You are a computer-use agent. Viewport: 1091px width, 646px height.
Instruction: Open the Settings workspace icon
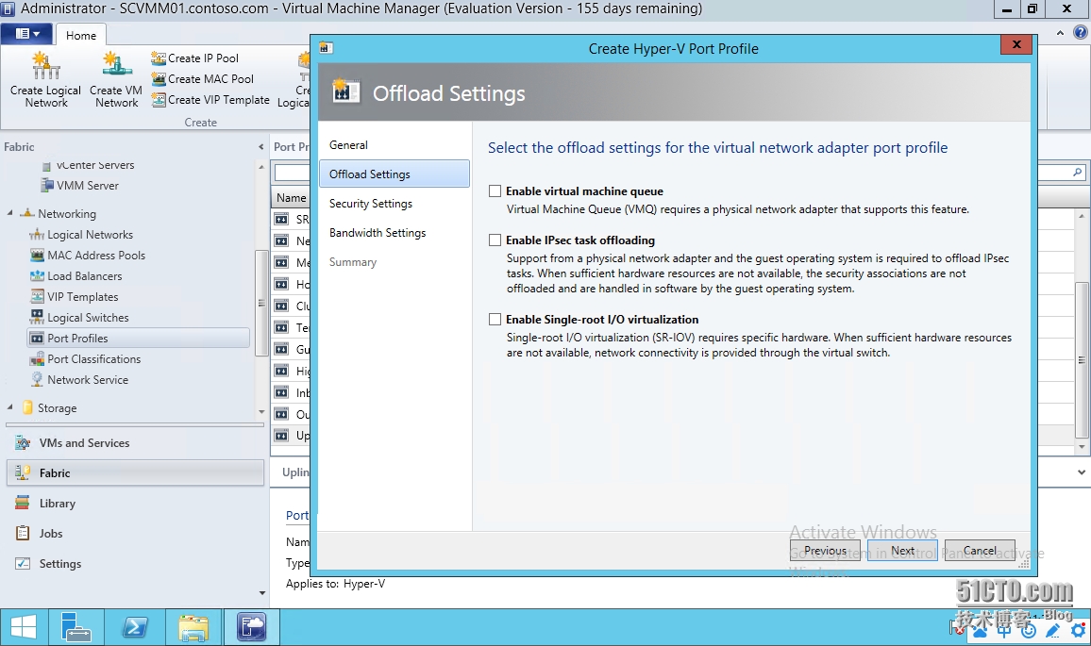(23, 563)
